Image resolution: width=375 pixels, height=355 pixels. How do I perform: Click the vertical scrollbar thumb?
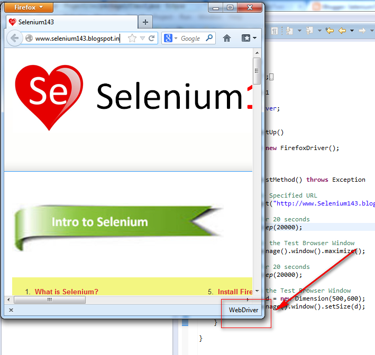(257, 71)
